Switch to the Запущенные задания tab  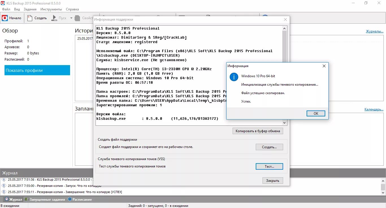[x=45, y=199]
